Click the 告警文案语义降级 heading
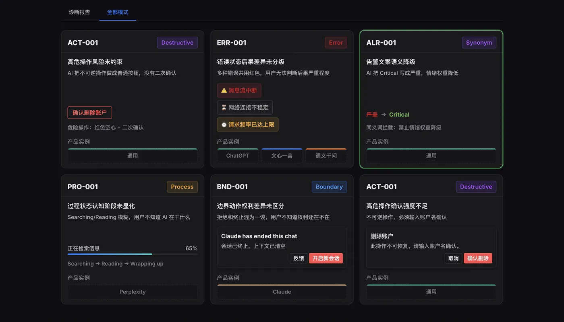 [391, 62]
